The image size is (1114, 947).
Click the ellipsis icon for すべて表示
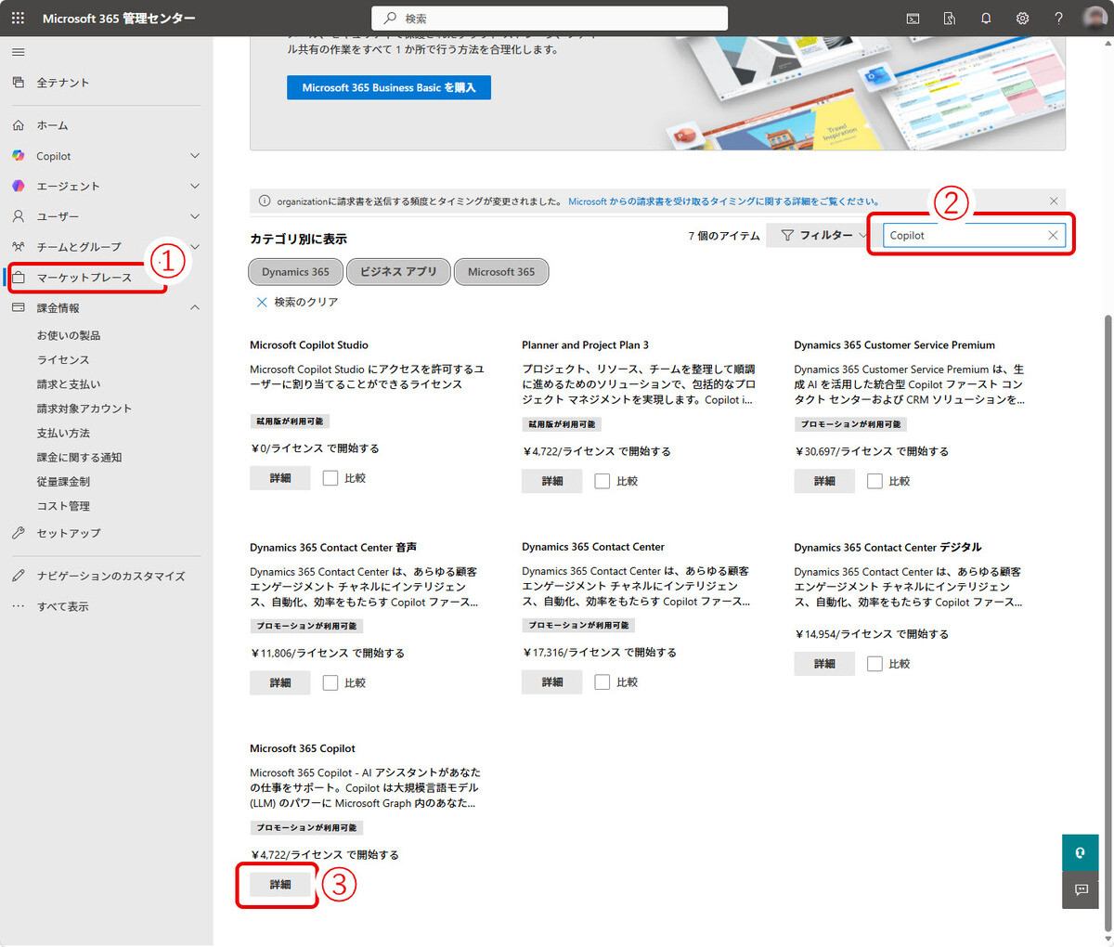[x=19, y=606]
